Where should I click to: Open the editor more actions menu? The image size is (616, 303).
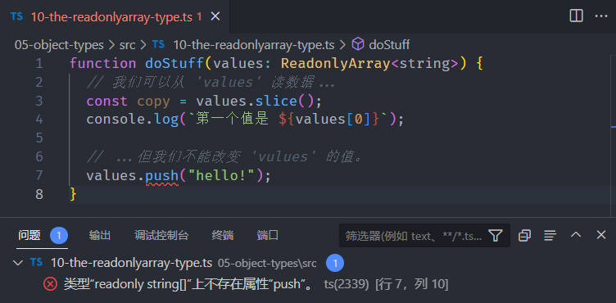[x=601, y=16]
